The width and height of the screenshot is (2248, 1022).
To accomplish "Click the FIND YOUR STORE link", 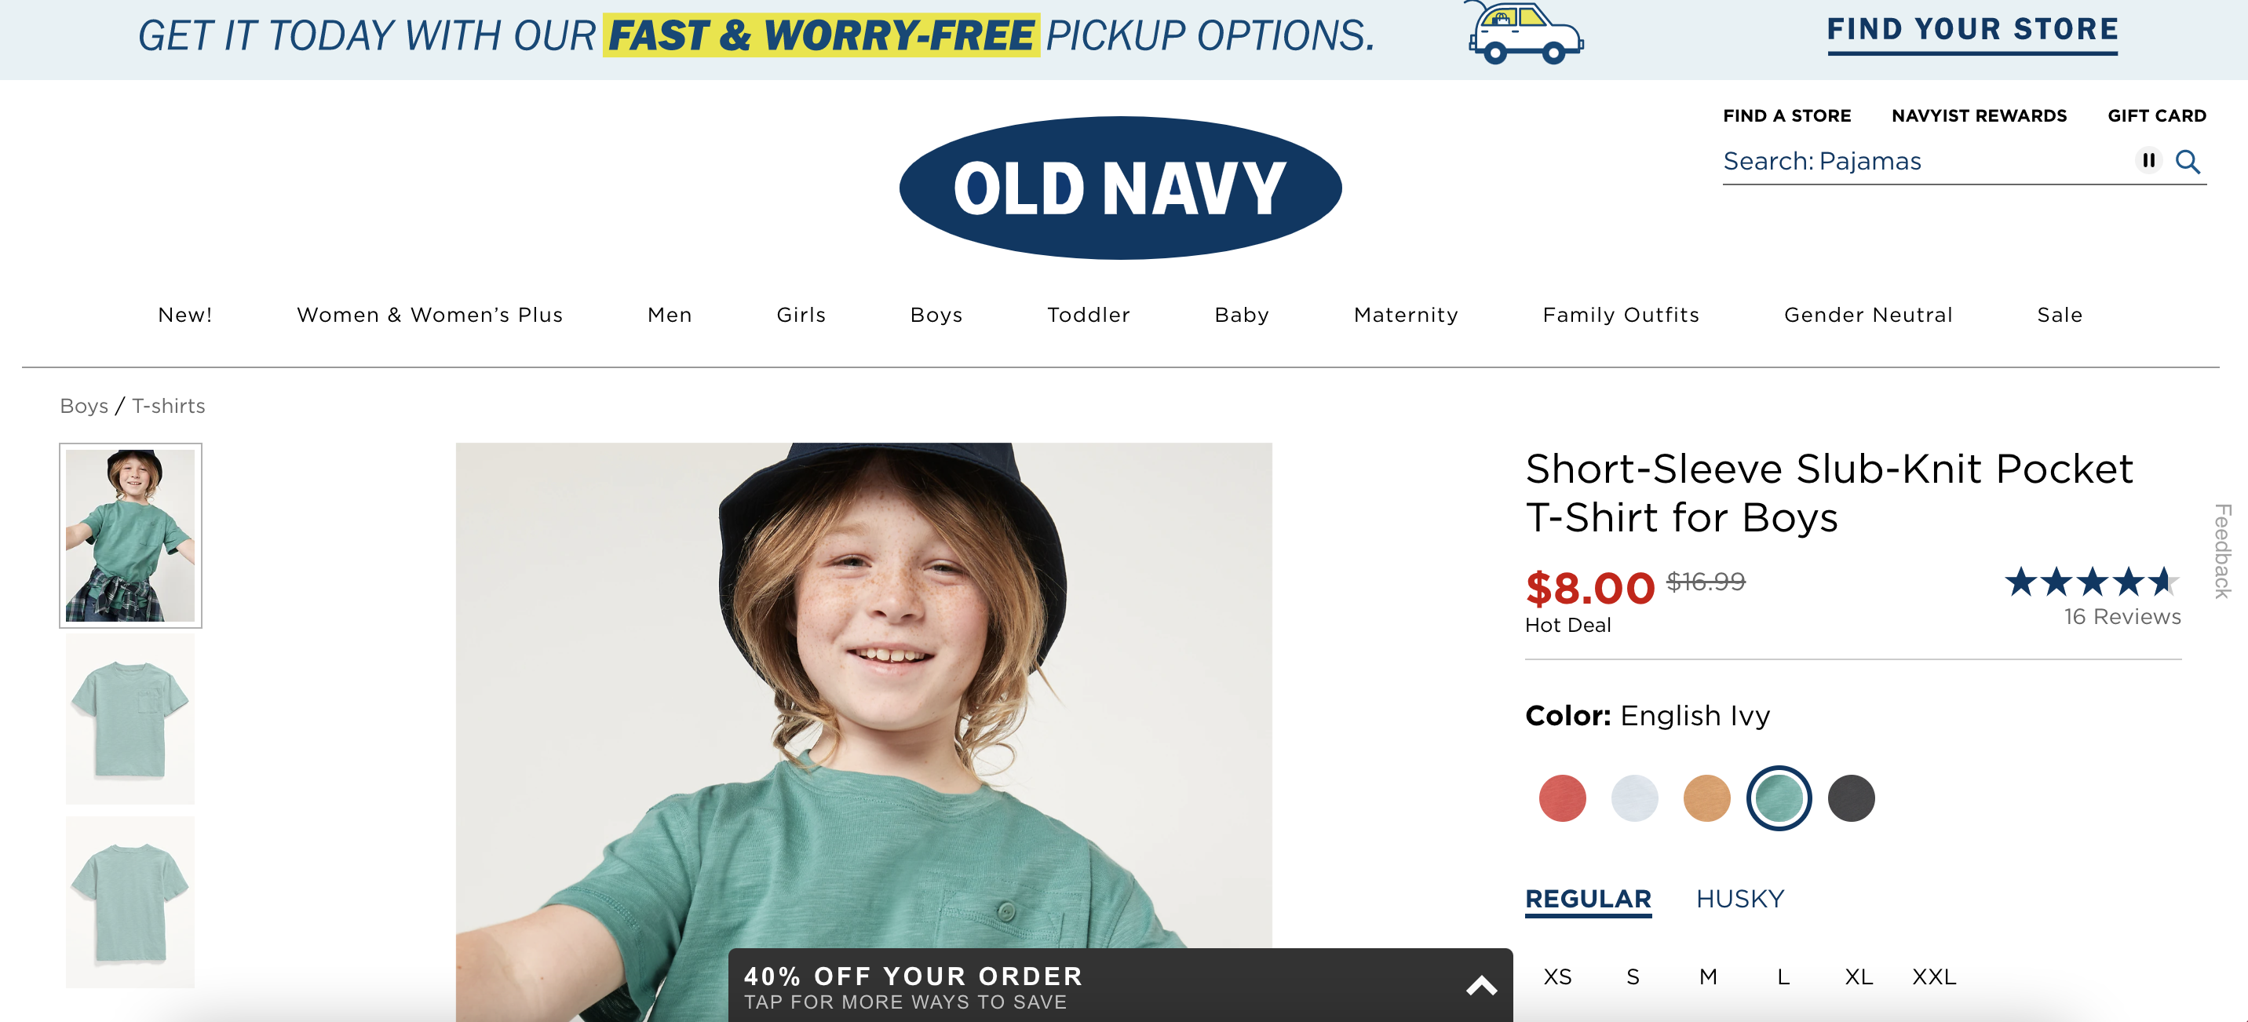I will (x=1972, y=31).
